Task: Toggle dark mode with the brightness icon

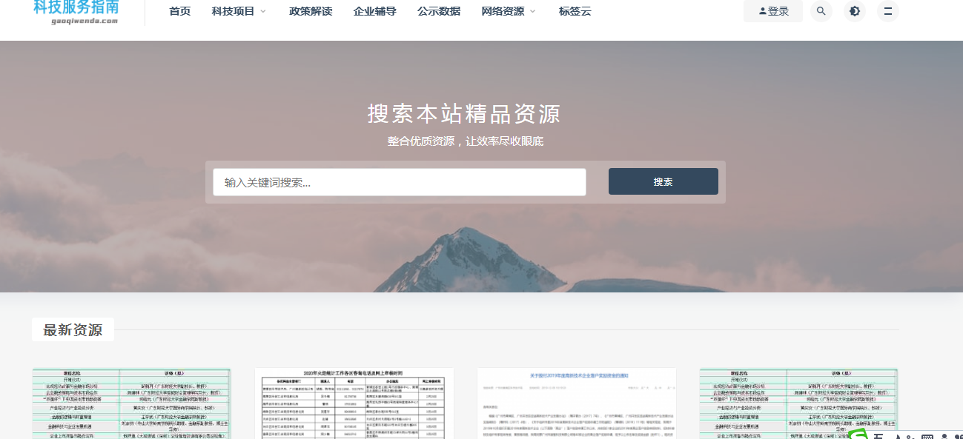Action: pos(854,11)
